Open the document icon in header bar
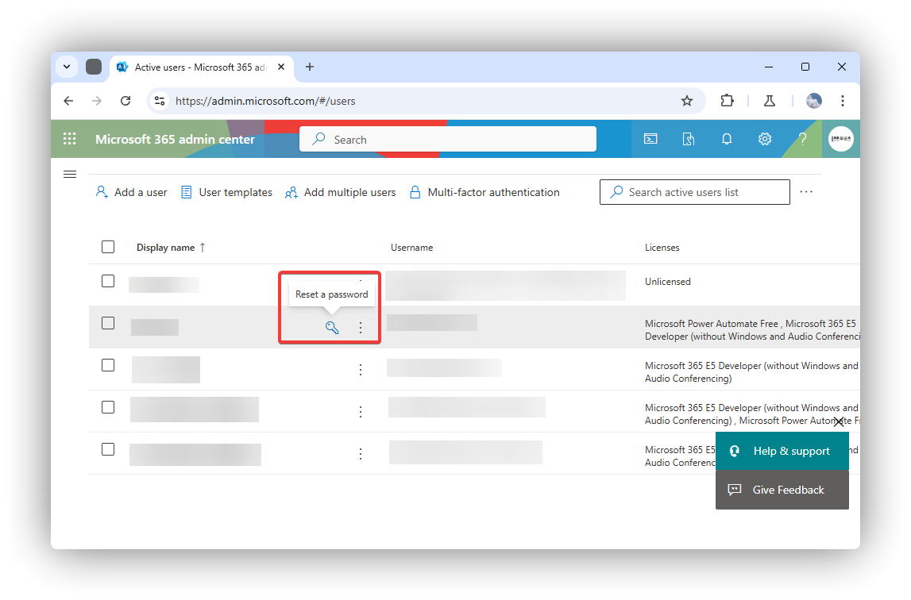Viewport: 911px width, 600px height. point(689,139)
